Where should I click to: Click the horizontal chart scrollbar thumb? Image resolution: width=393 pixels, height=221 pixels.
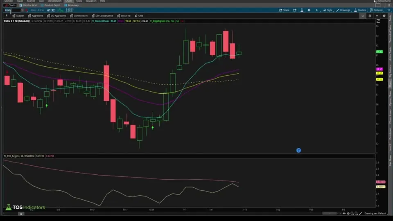click(x=329, y=214)
